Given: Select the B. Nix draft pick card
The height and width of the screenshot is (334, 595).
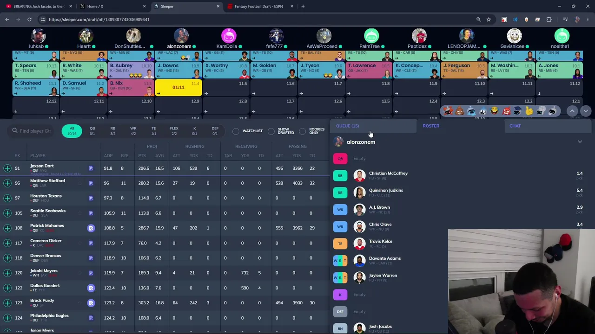Looking at the screenshot, I should click(130, 87).
